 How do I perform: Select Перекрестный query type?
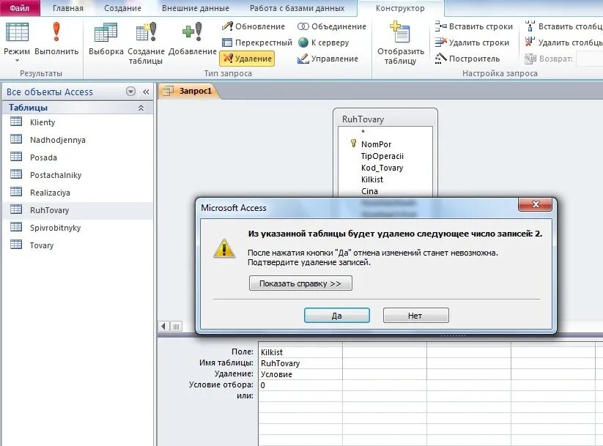click(257, 42)
